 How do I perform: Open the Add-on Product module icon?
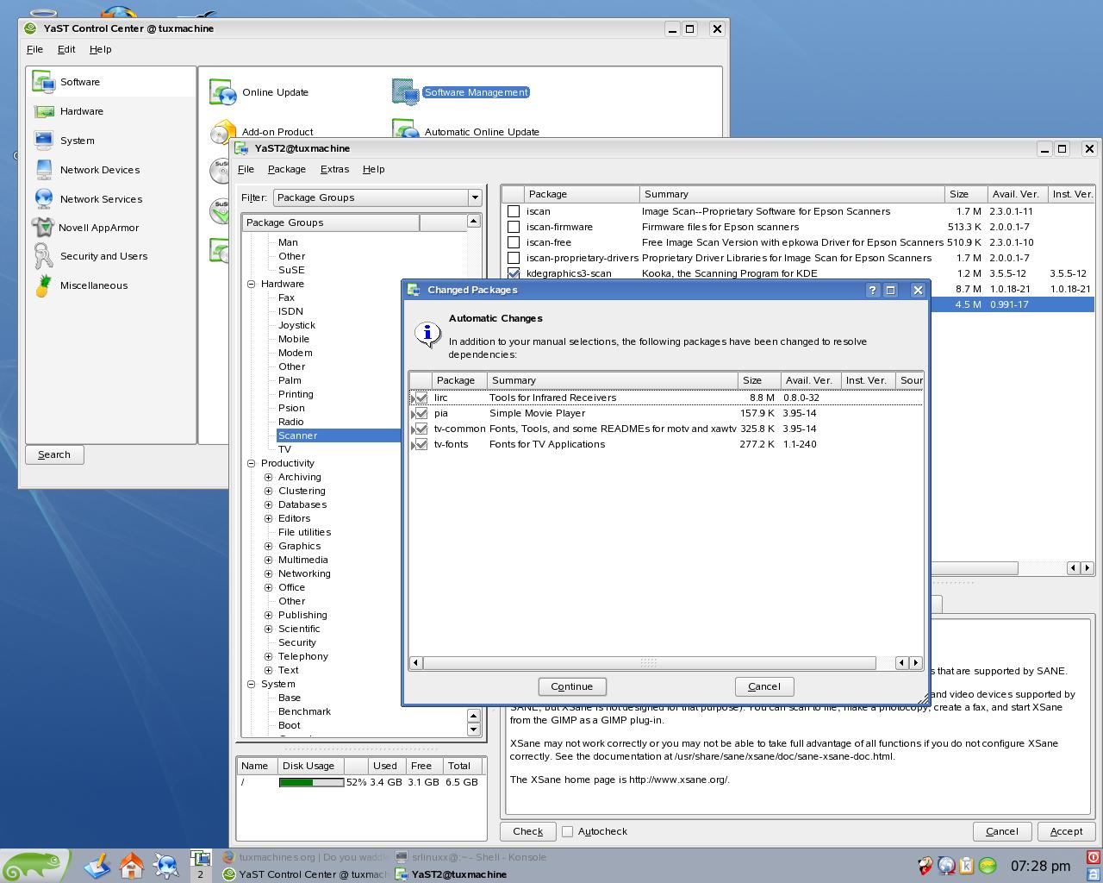(222, 130)
